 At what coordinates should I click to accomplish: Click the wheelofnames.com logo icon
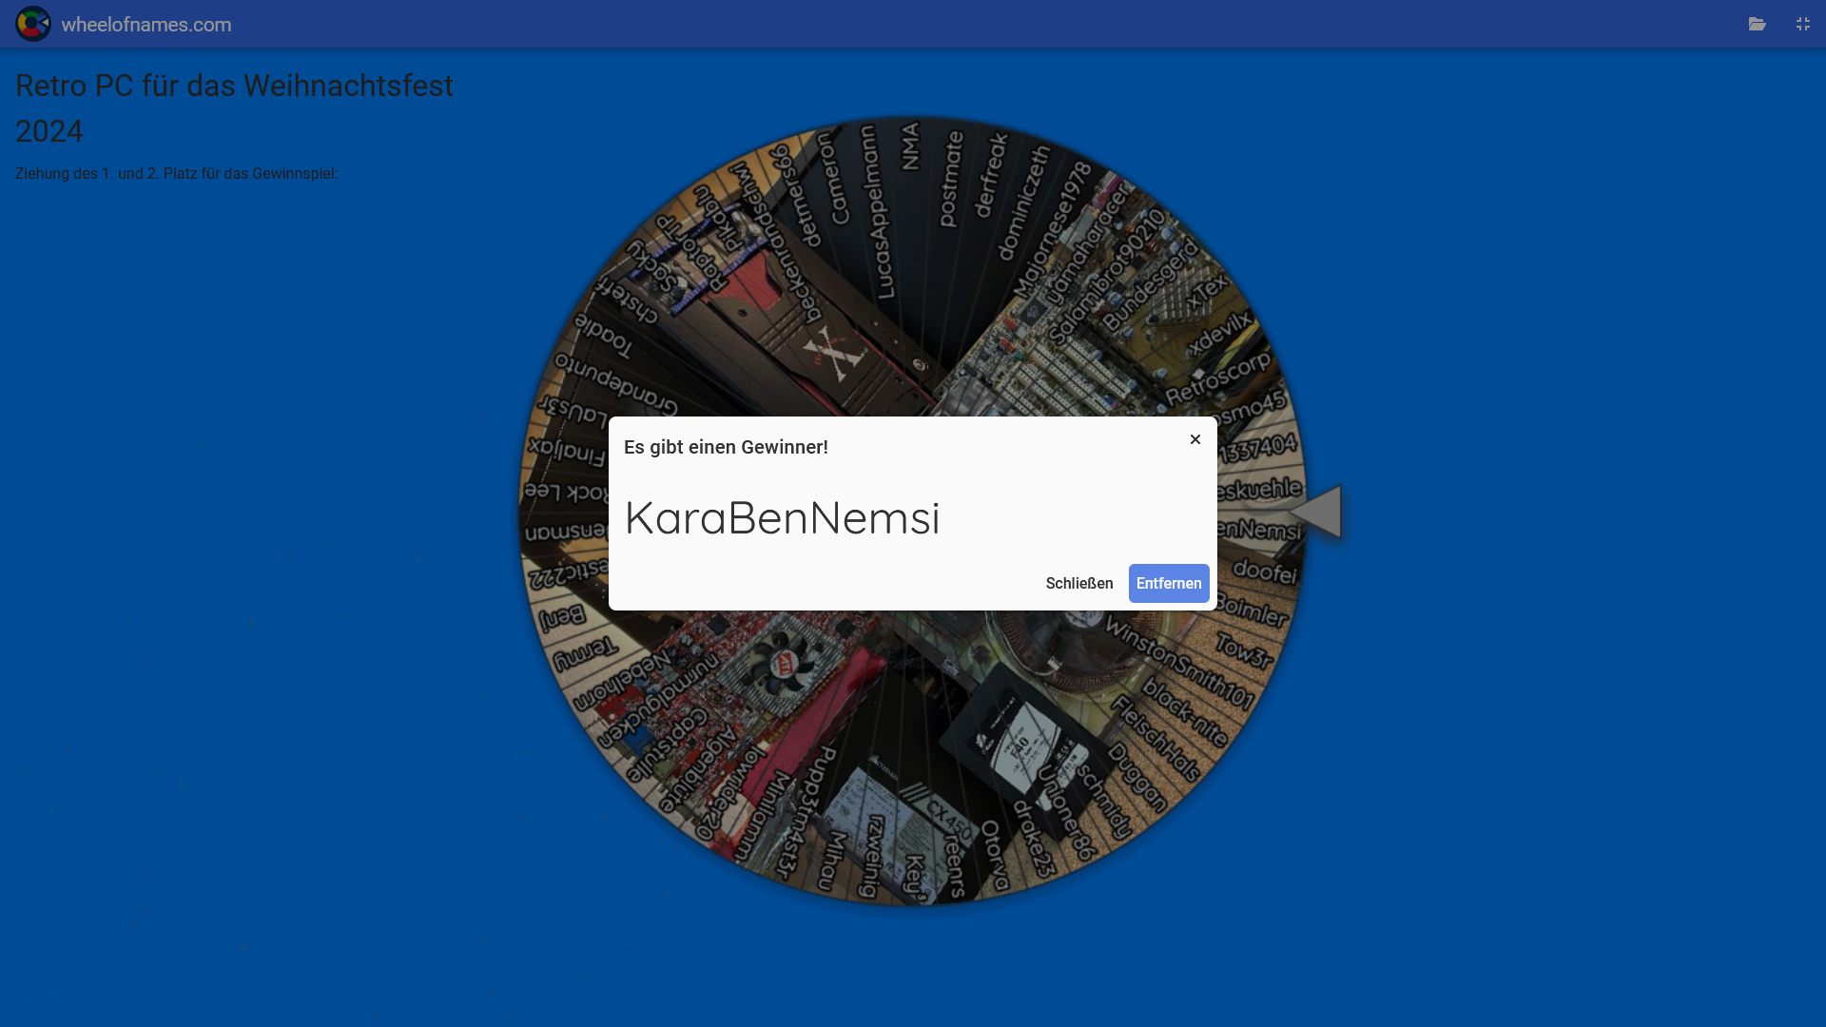[33, 24]
